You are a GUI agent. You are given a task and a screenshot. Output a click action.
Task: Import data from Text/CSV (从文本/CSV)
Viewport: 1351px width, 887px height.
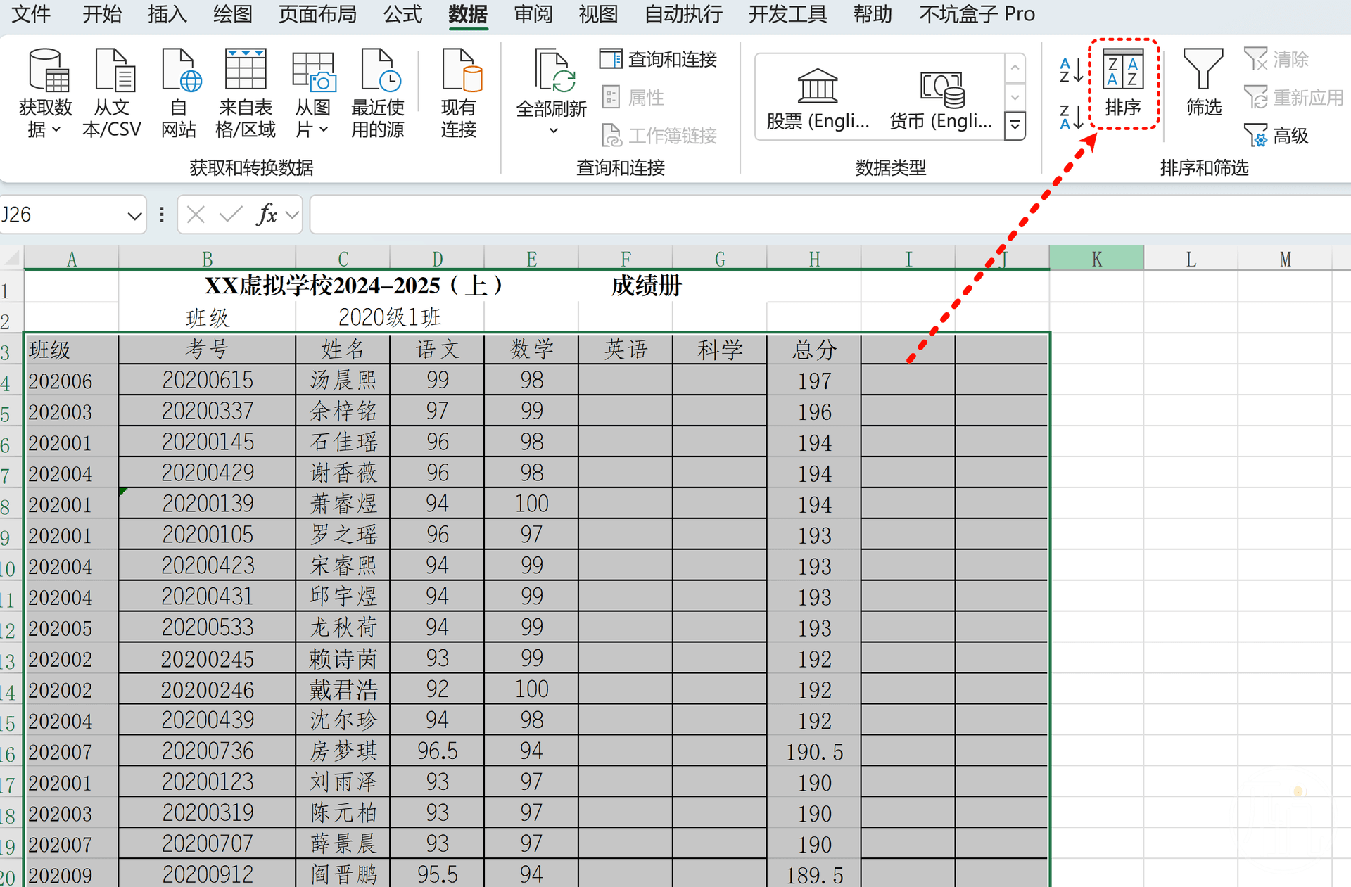coord(113,91)
